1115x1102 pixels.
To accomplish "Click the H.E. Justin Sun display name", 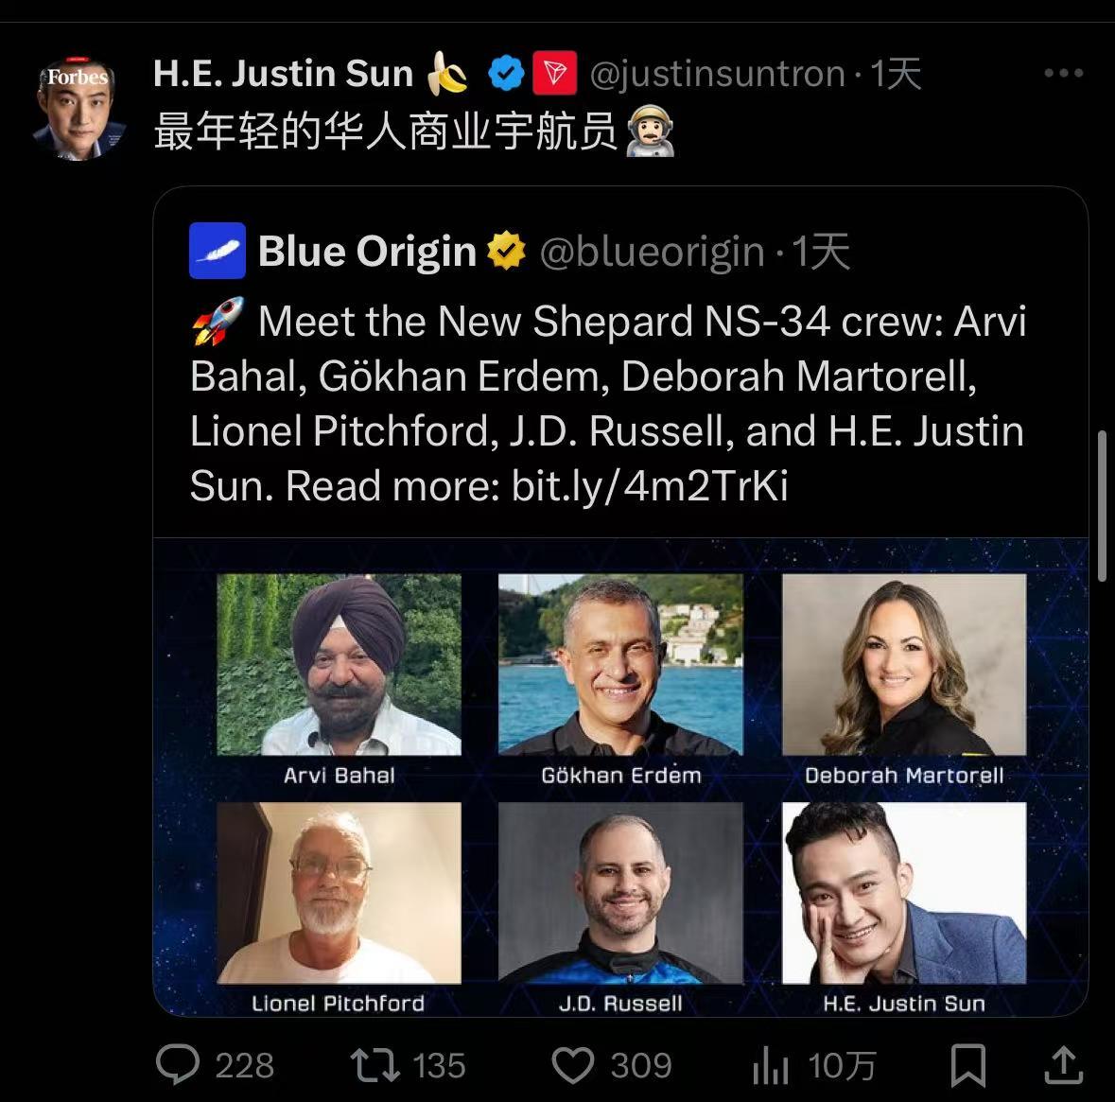I will (283, 73).
